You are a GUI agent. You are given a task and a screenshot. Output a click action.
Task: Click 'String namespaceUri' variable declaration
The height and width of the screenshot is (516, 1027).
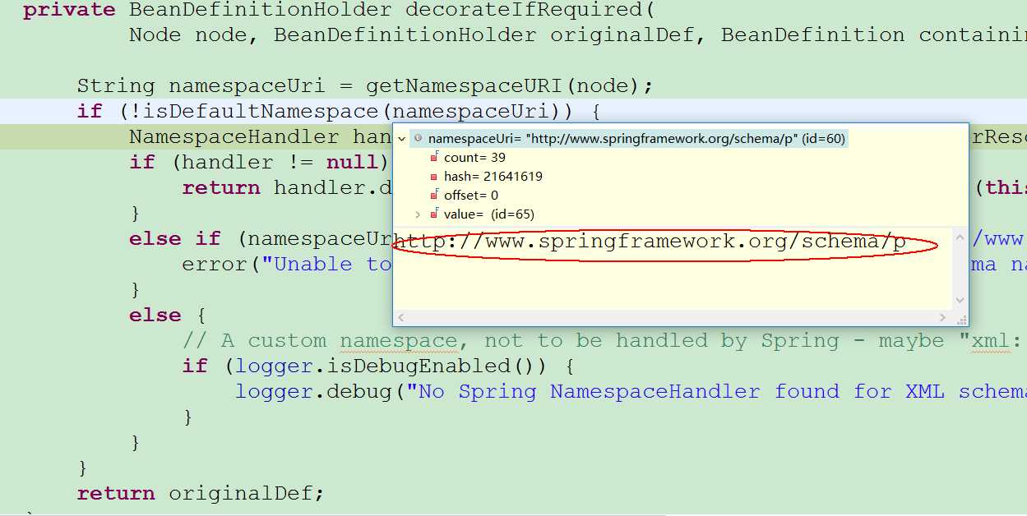pos(208,86)
